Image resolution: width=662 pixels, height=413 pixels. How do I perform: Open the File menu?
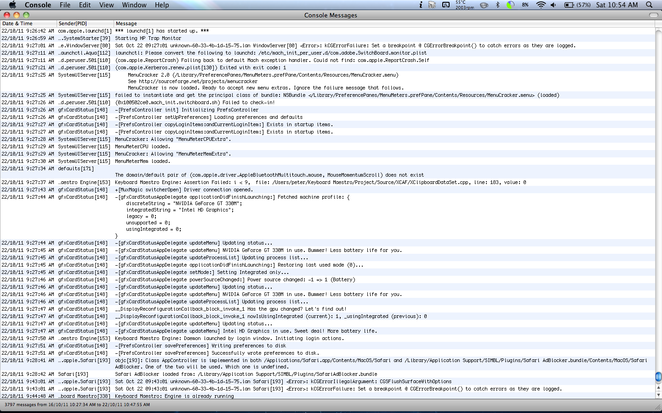point(65,5)
